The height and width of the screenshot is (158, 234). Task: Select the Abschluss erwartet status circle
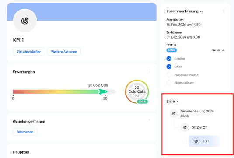point(169,75)
